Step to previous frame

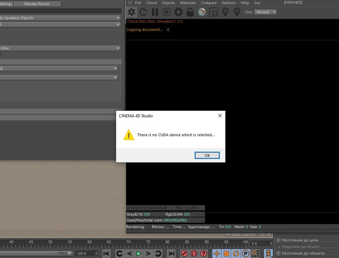click(129, 253)
